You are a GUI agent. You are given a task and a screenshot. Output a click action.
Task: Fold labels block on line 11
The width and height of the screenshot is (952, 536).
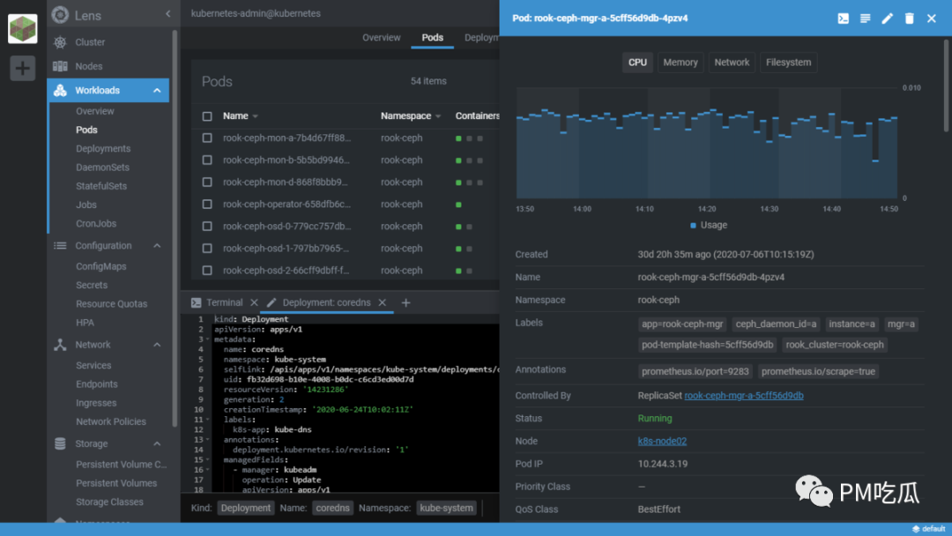pos(208,420)
